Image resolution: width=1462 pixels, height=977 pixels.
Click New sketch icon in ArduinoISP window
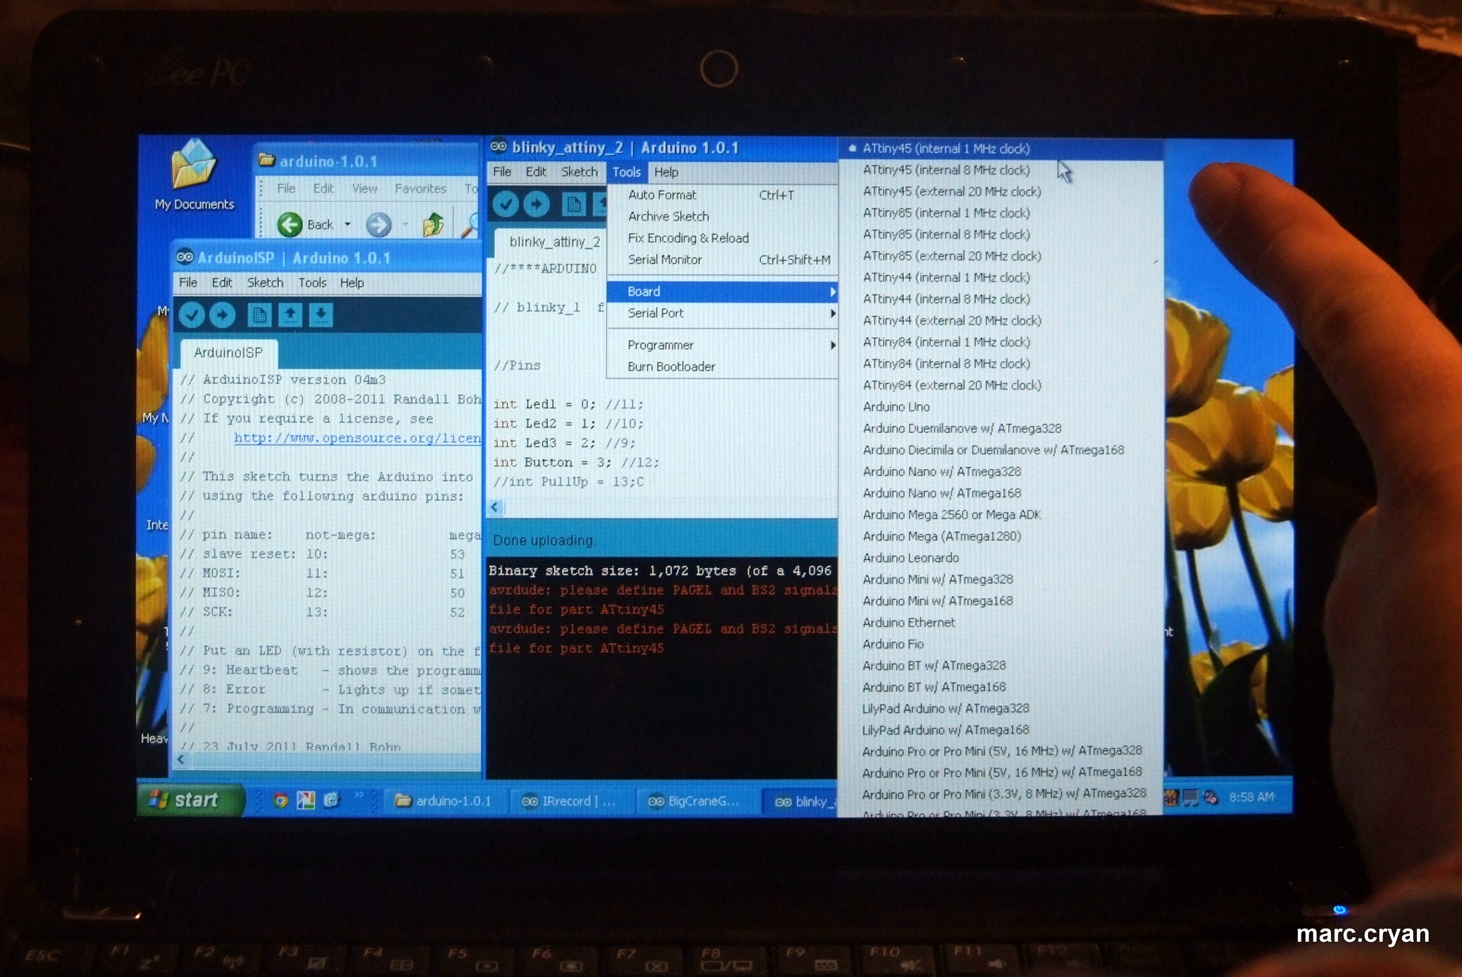click(x=259, y=315)
